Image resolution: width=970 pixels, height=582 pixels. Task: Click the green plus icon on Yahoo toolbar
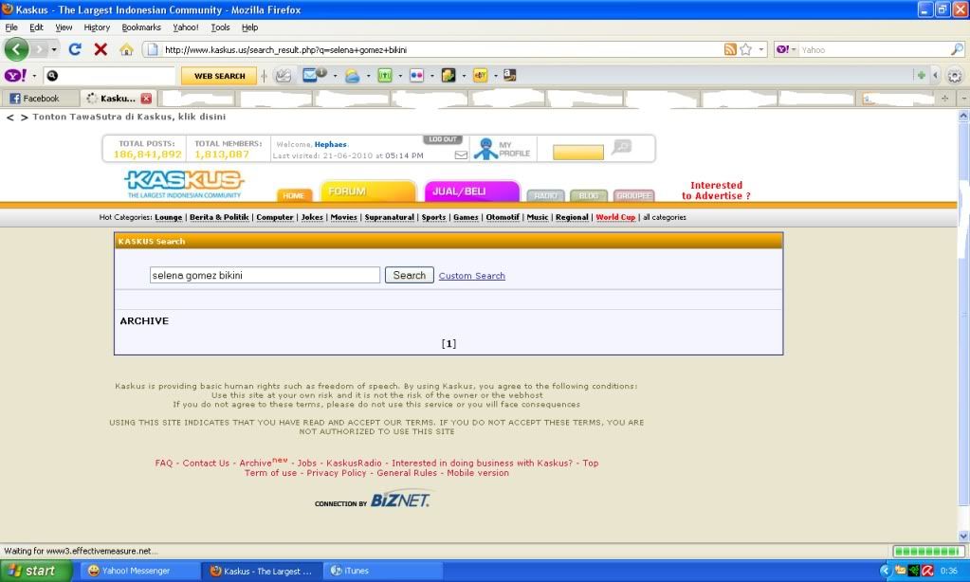point(921,76)
